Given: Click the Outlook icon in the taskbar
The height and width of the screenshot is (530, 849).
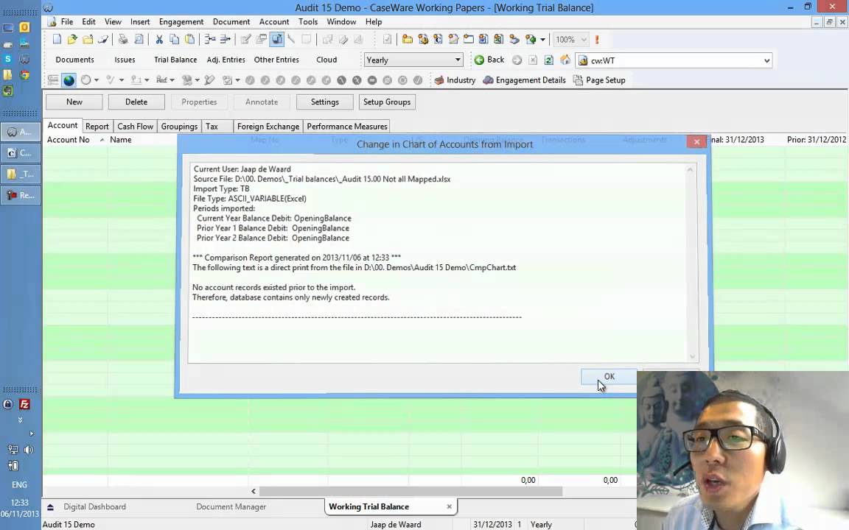Looking at the screenshot, I should (x=24, y=27).
